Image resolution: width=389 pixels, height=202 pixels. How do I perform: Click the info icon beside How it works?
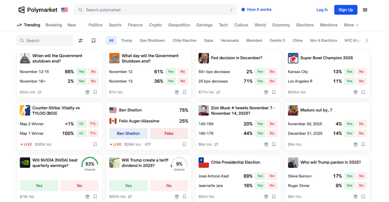[243, 10]
